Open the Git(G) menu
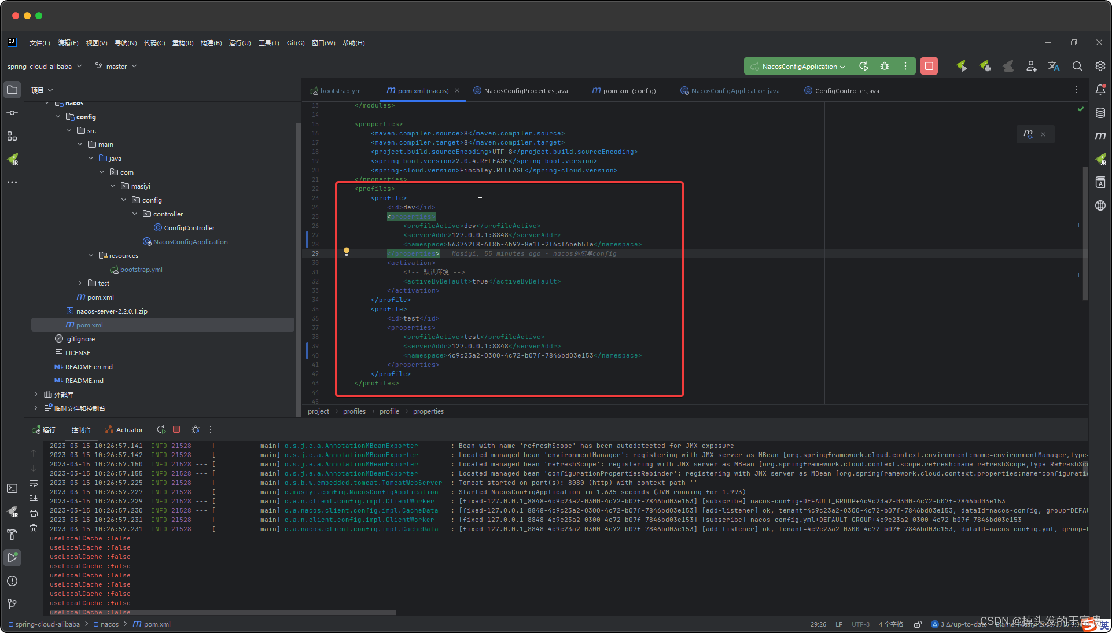 (295, 43)
